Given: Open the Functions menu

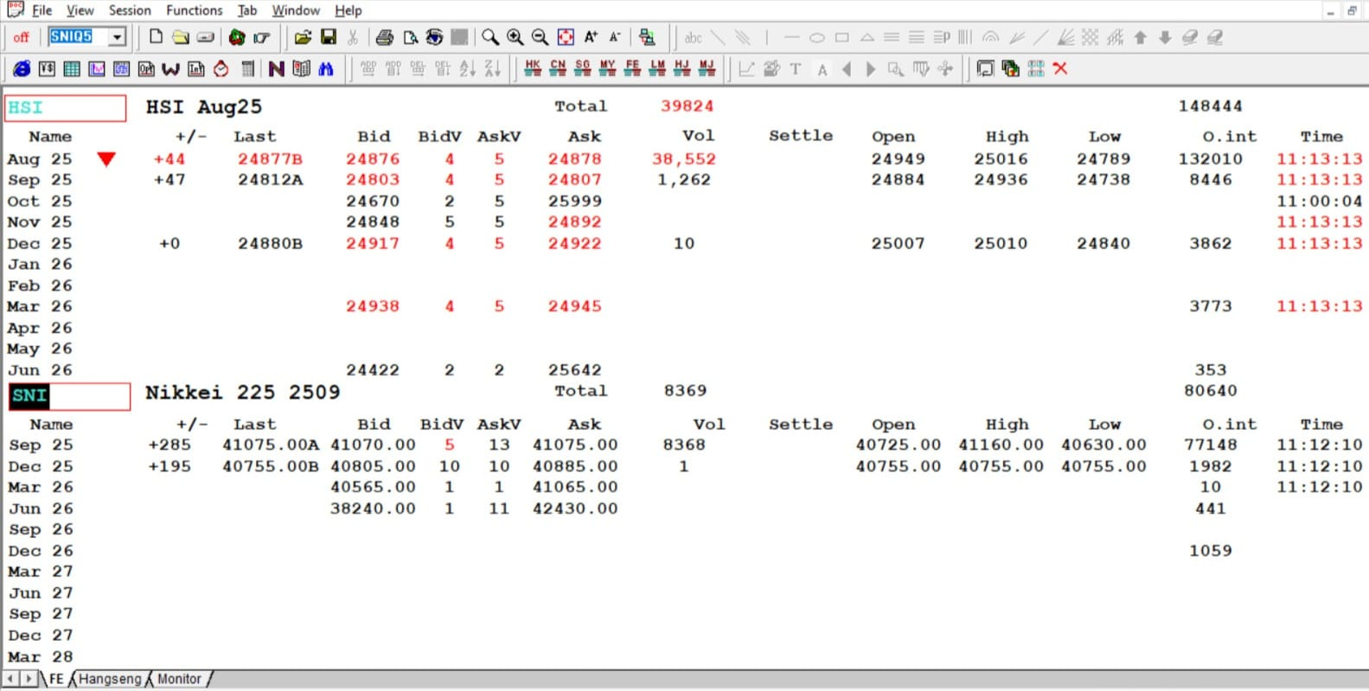Looking at the screenshot, I should [x=194, y=10].
